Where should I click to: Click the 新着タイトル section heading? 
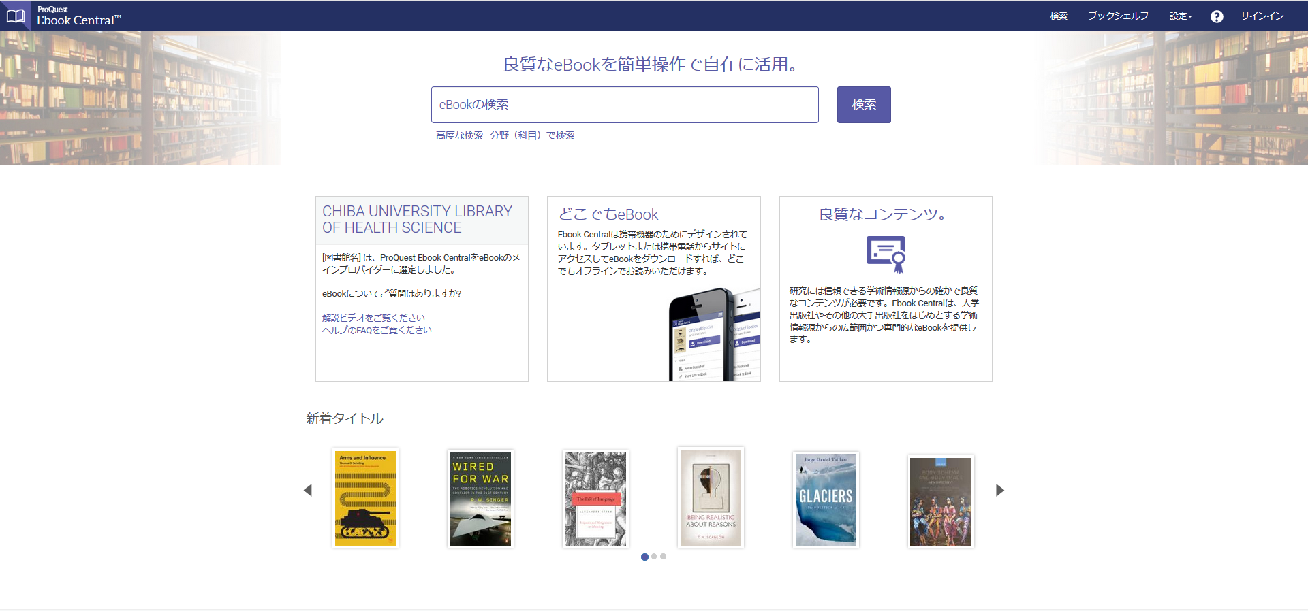345,418
